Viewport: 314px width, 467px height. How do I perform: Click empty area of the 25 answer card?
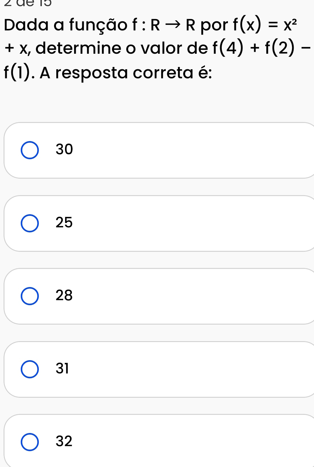coord(194,223)
